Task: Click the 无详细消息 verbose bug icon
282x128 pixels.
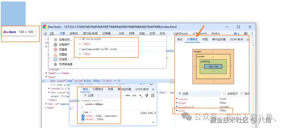Action: click(55, 64)
